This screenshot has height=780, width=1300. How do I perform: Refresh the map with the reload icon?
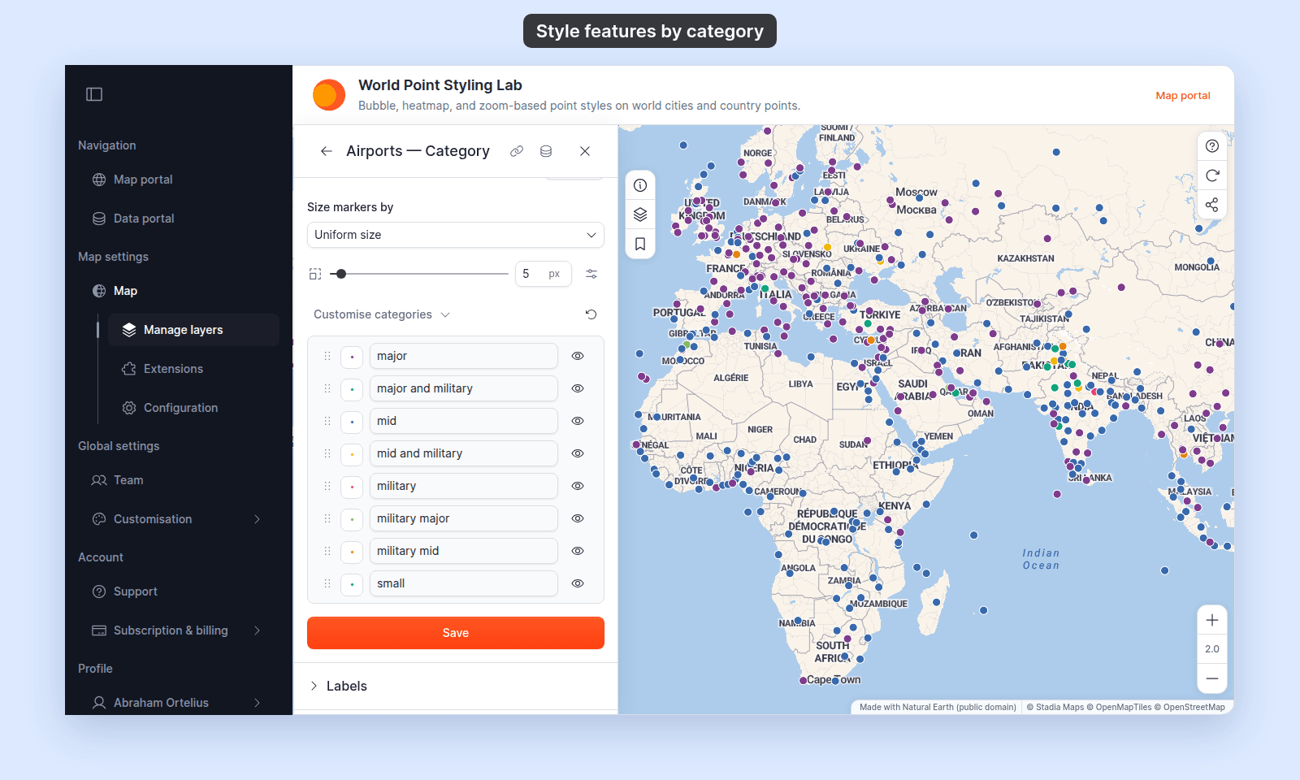click(x=1212, y=175)
